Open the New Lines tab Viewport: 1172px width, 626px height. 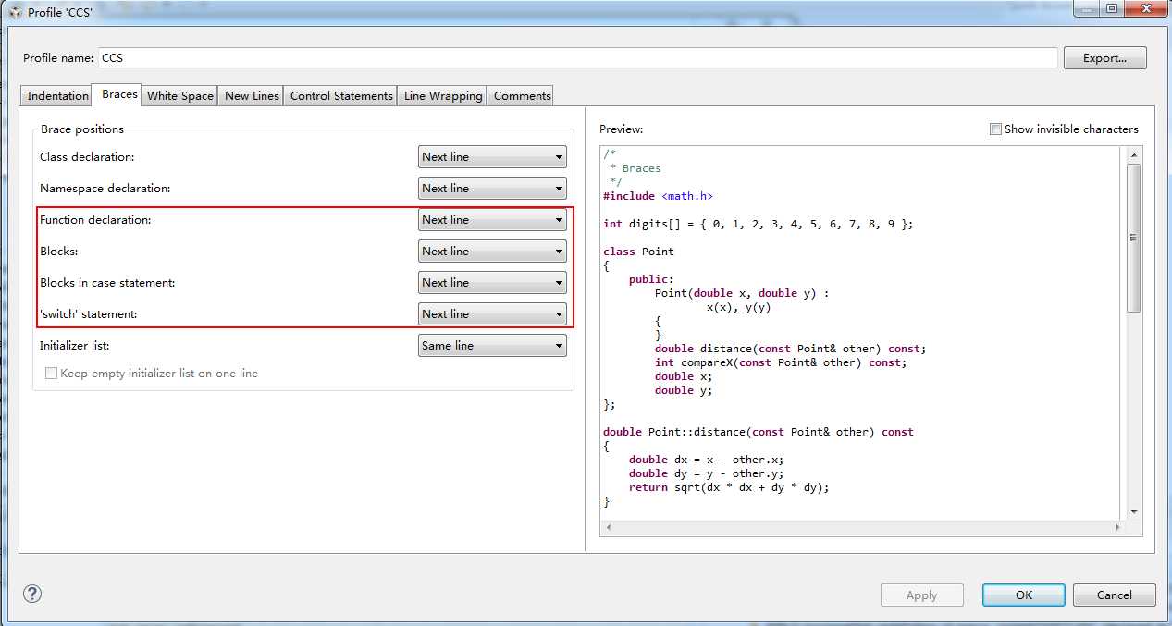click(252, 95)
